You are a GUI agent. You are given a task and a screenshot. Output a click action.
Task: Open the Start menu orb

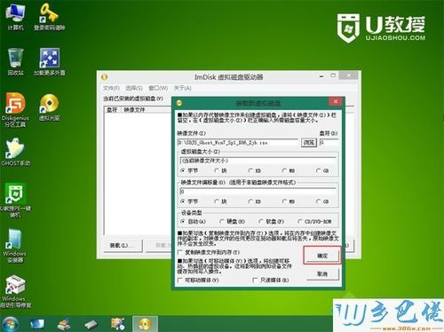(x=10, y=324)
